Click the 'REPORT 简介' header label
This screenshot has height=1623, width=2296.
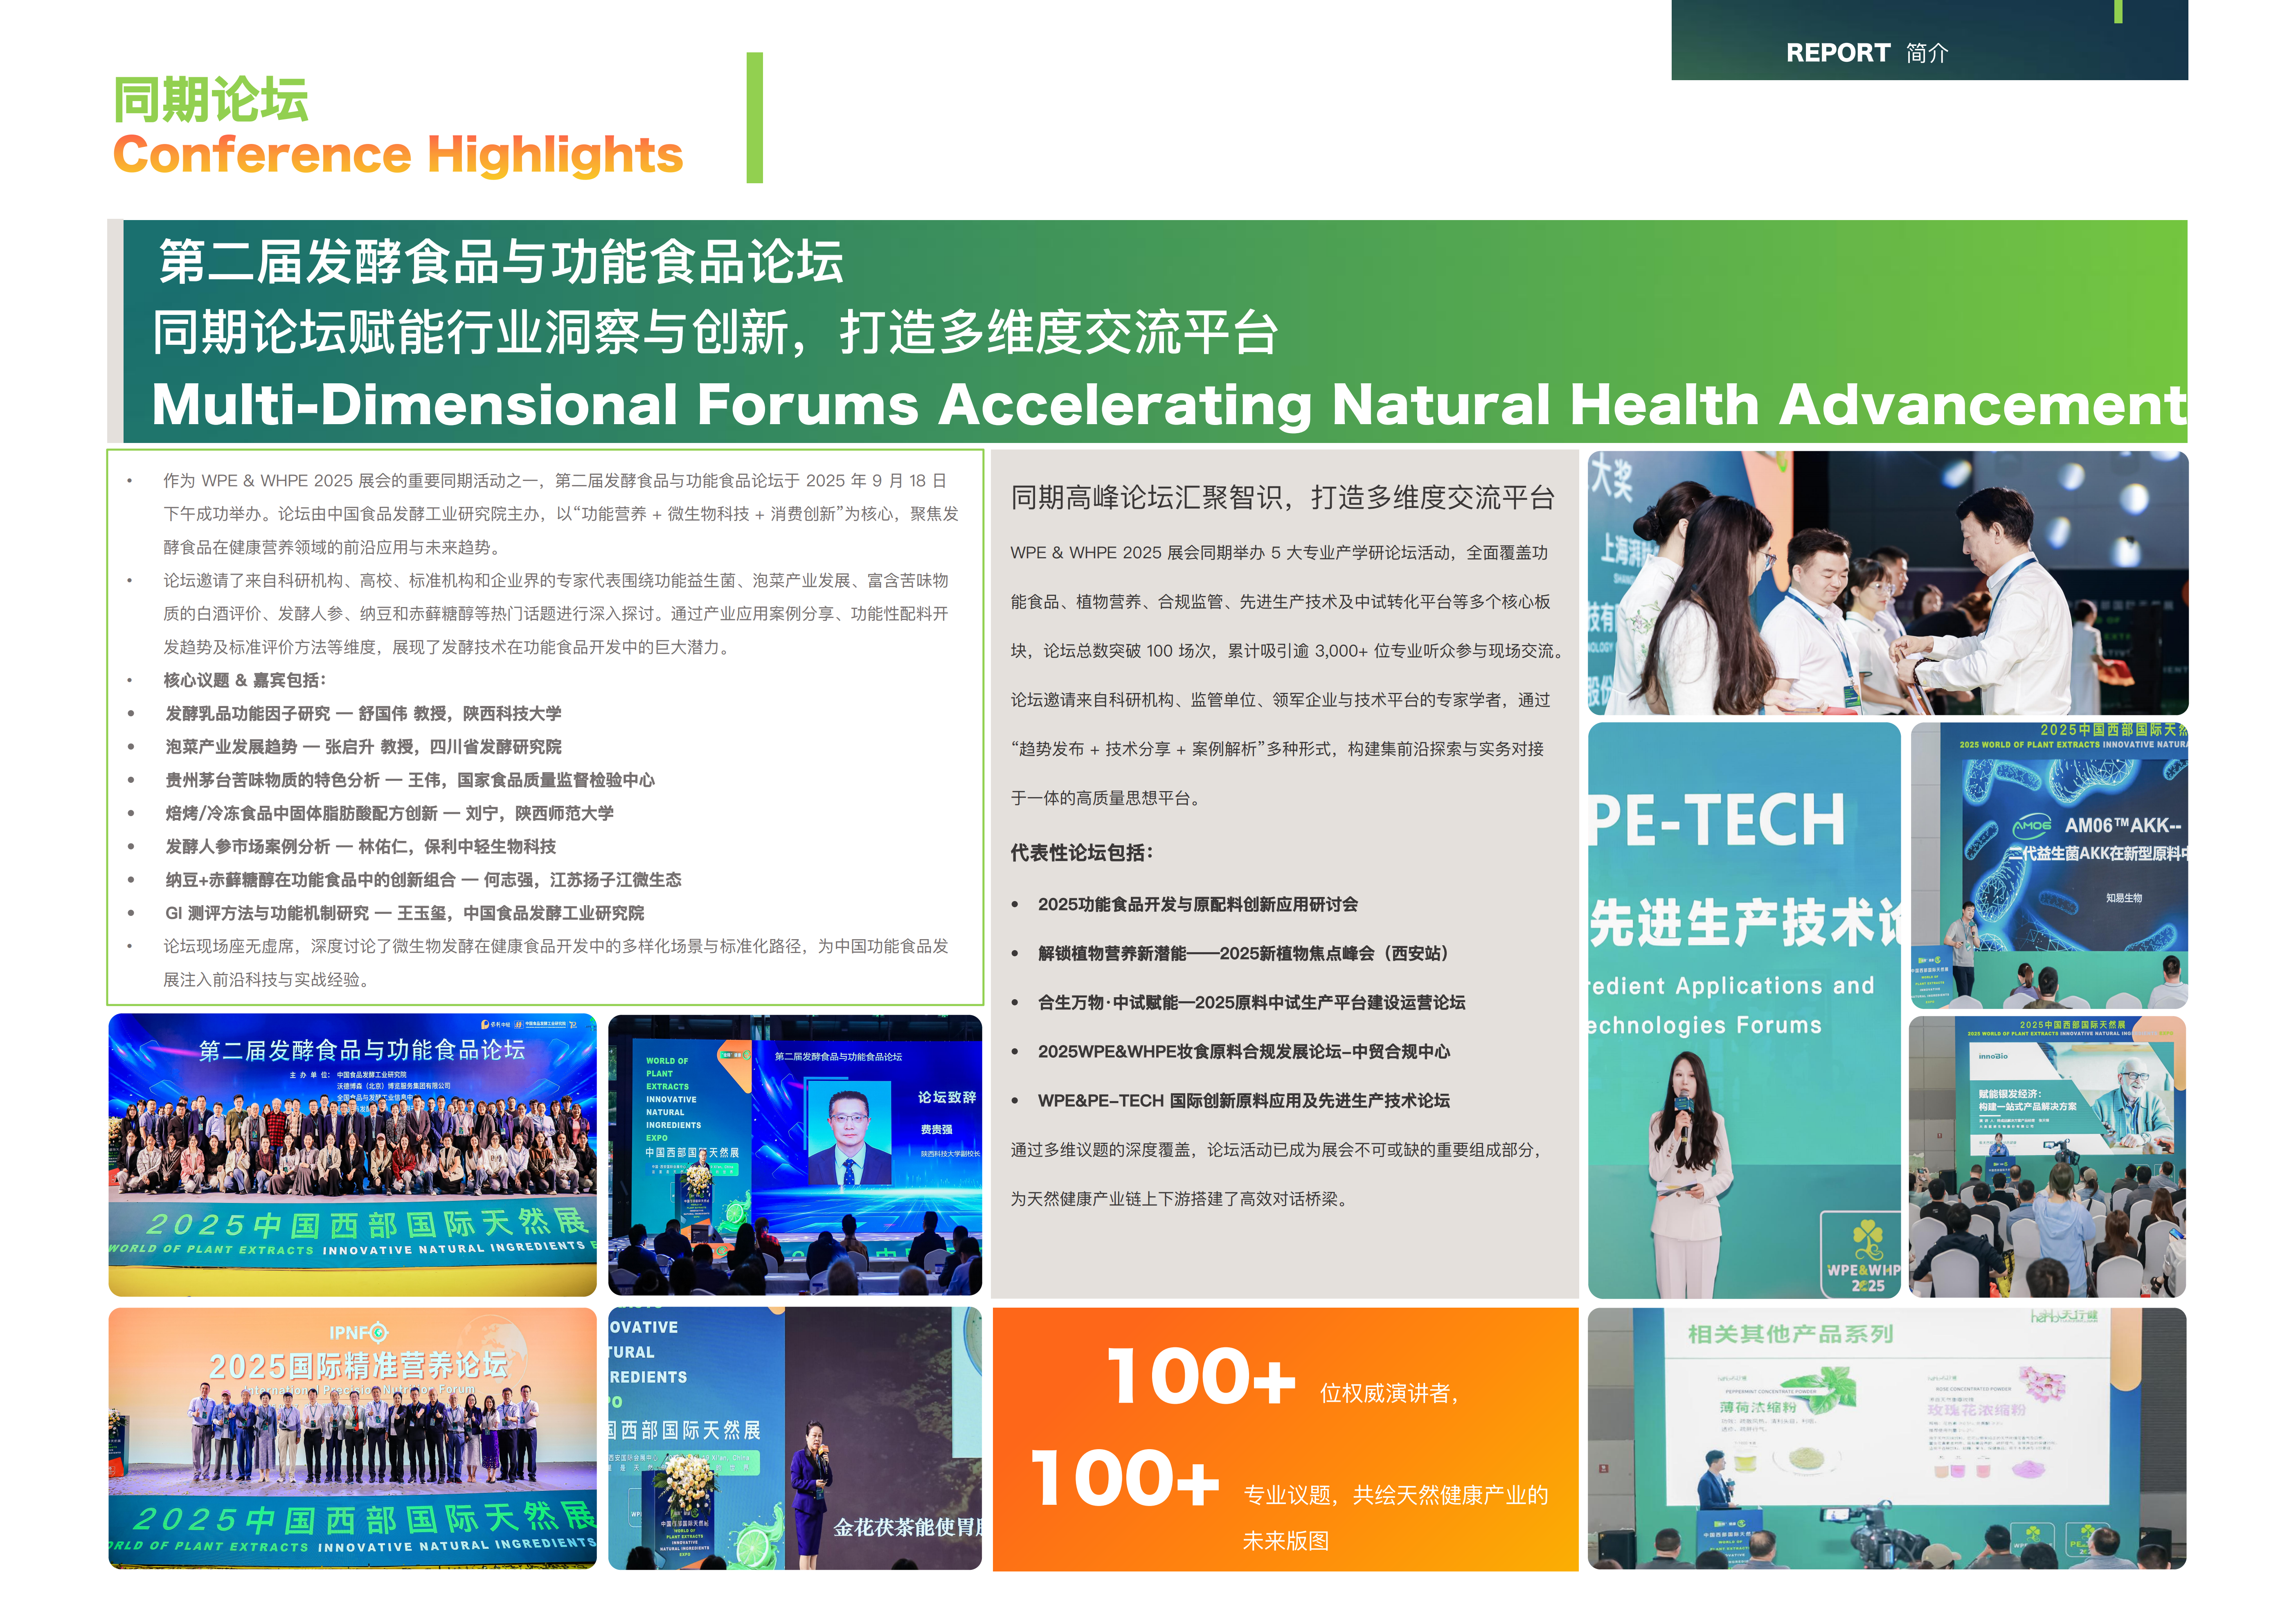tap(1866, 53)
